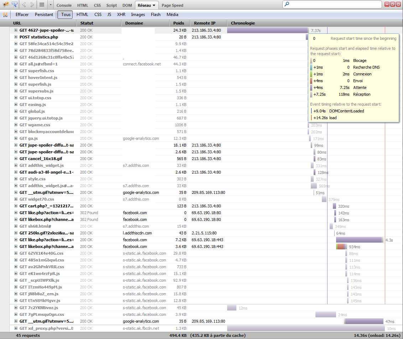403x339 pixels.
Task: Click the Chronologie column header
Action: [315, 23]
